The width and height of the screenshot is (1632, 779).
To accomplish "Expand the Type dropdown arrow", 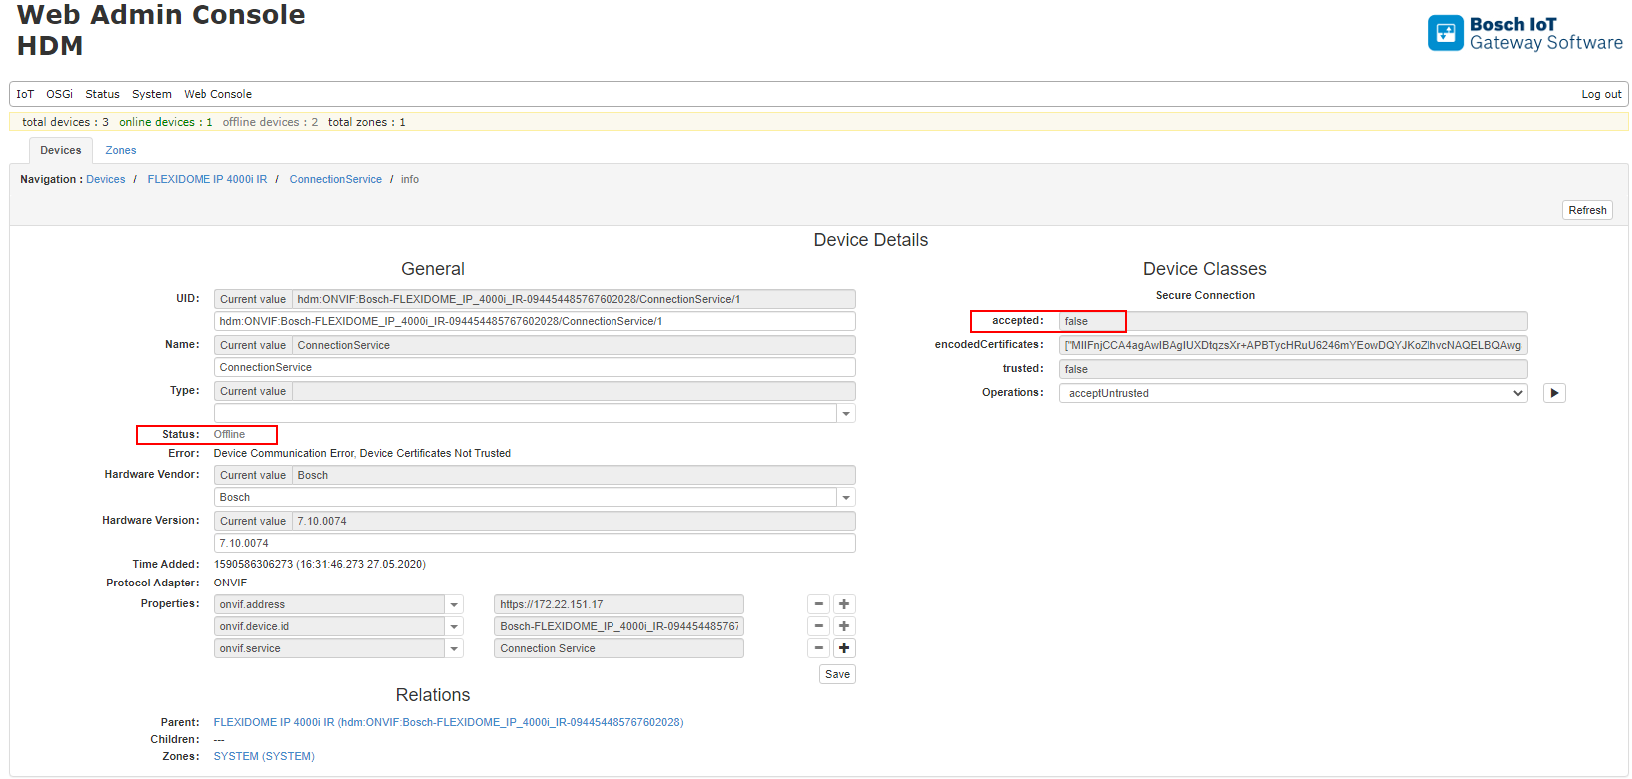I will coord(846,414).
